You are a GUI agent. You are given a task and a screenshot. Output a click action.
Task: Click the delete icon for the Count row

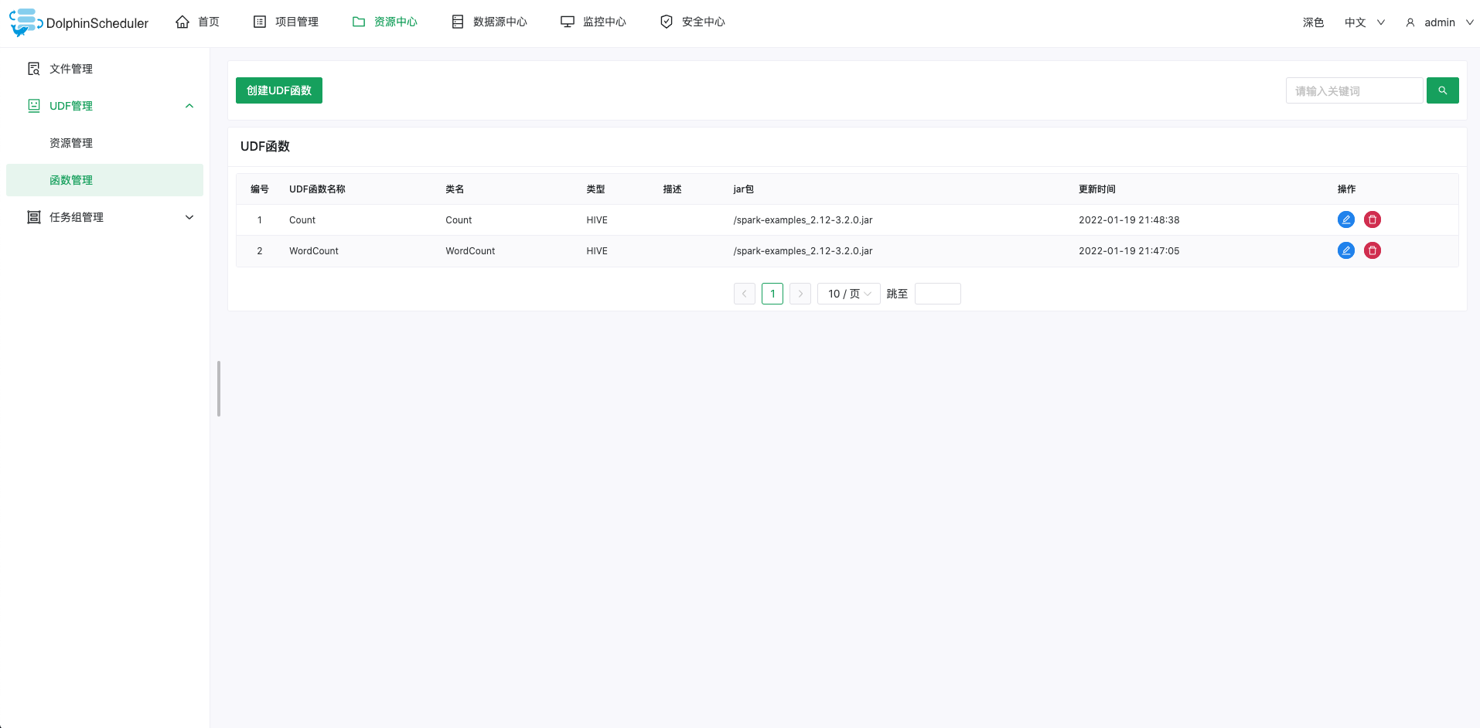1373,219
